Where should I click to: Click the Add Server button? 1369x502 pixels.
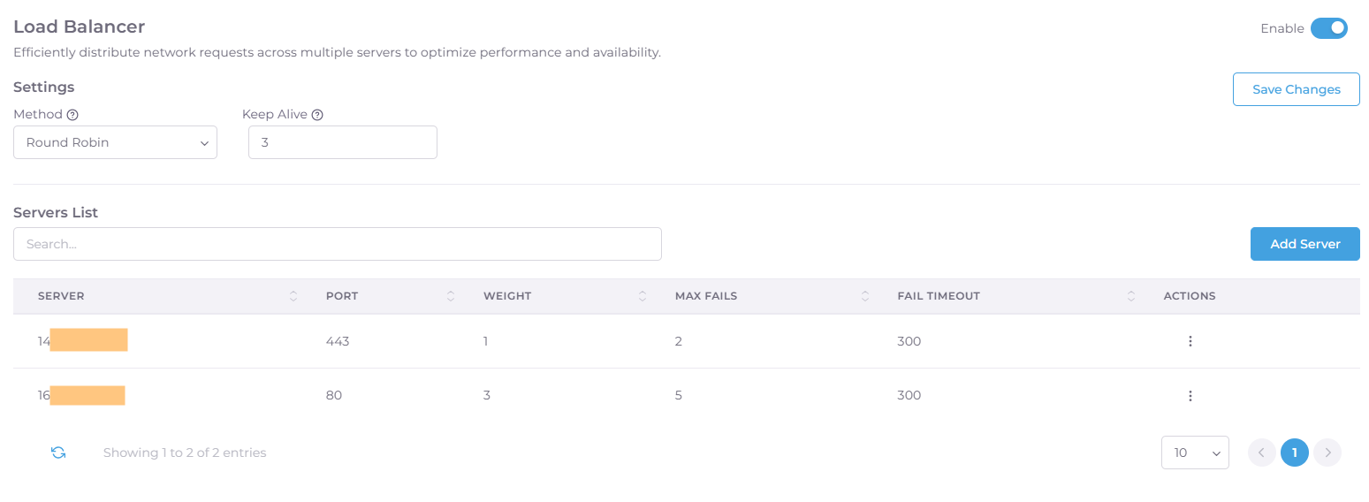[x=1304, y=244]
